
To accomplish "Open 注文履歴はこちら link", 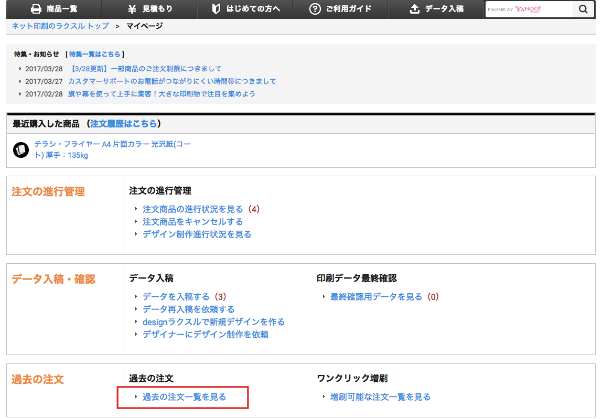I will click(124, 124).
